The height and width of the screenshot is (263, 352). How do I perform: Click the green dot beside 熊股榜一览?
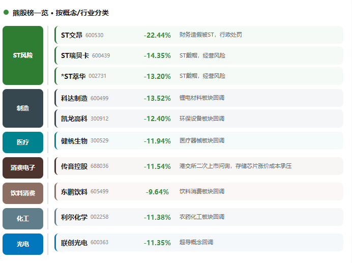pos(6,12)
